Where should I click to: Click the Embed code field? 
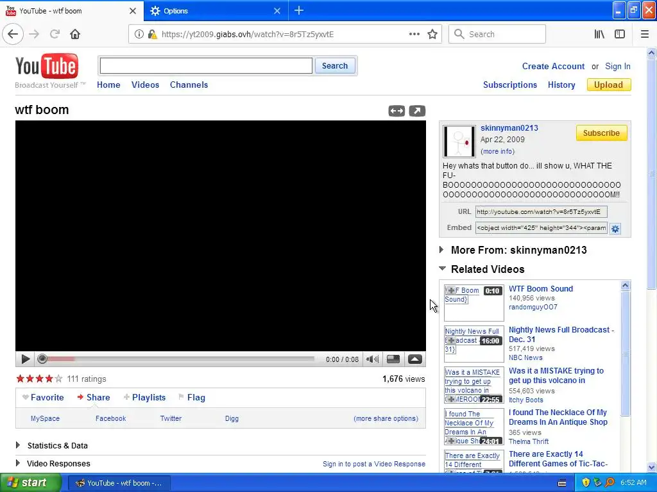[x=541, y=228]
